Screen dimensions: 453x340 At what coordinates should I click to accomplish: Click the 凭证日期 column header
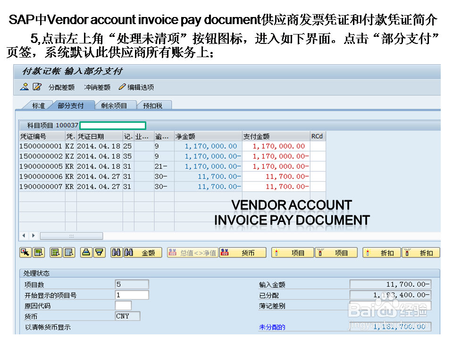(x=100, y=136)
